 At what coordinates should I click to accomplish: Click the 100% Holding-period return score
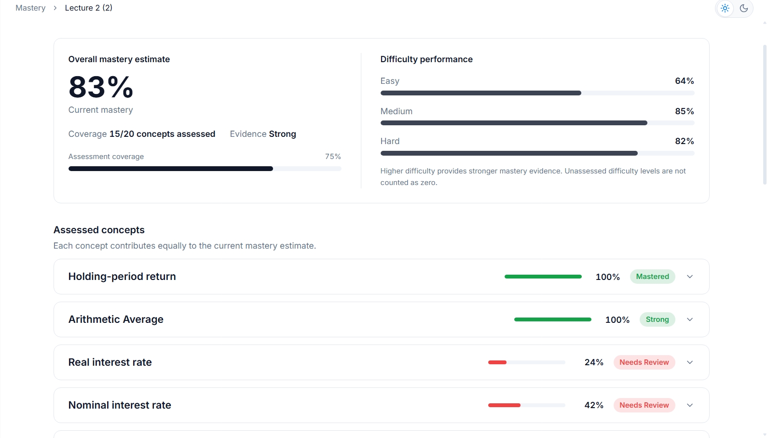[608, 277]
